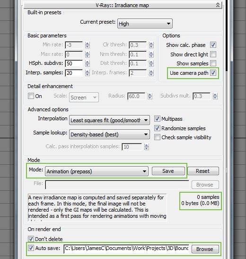Click the mode description text box

(97, 207)
